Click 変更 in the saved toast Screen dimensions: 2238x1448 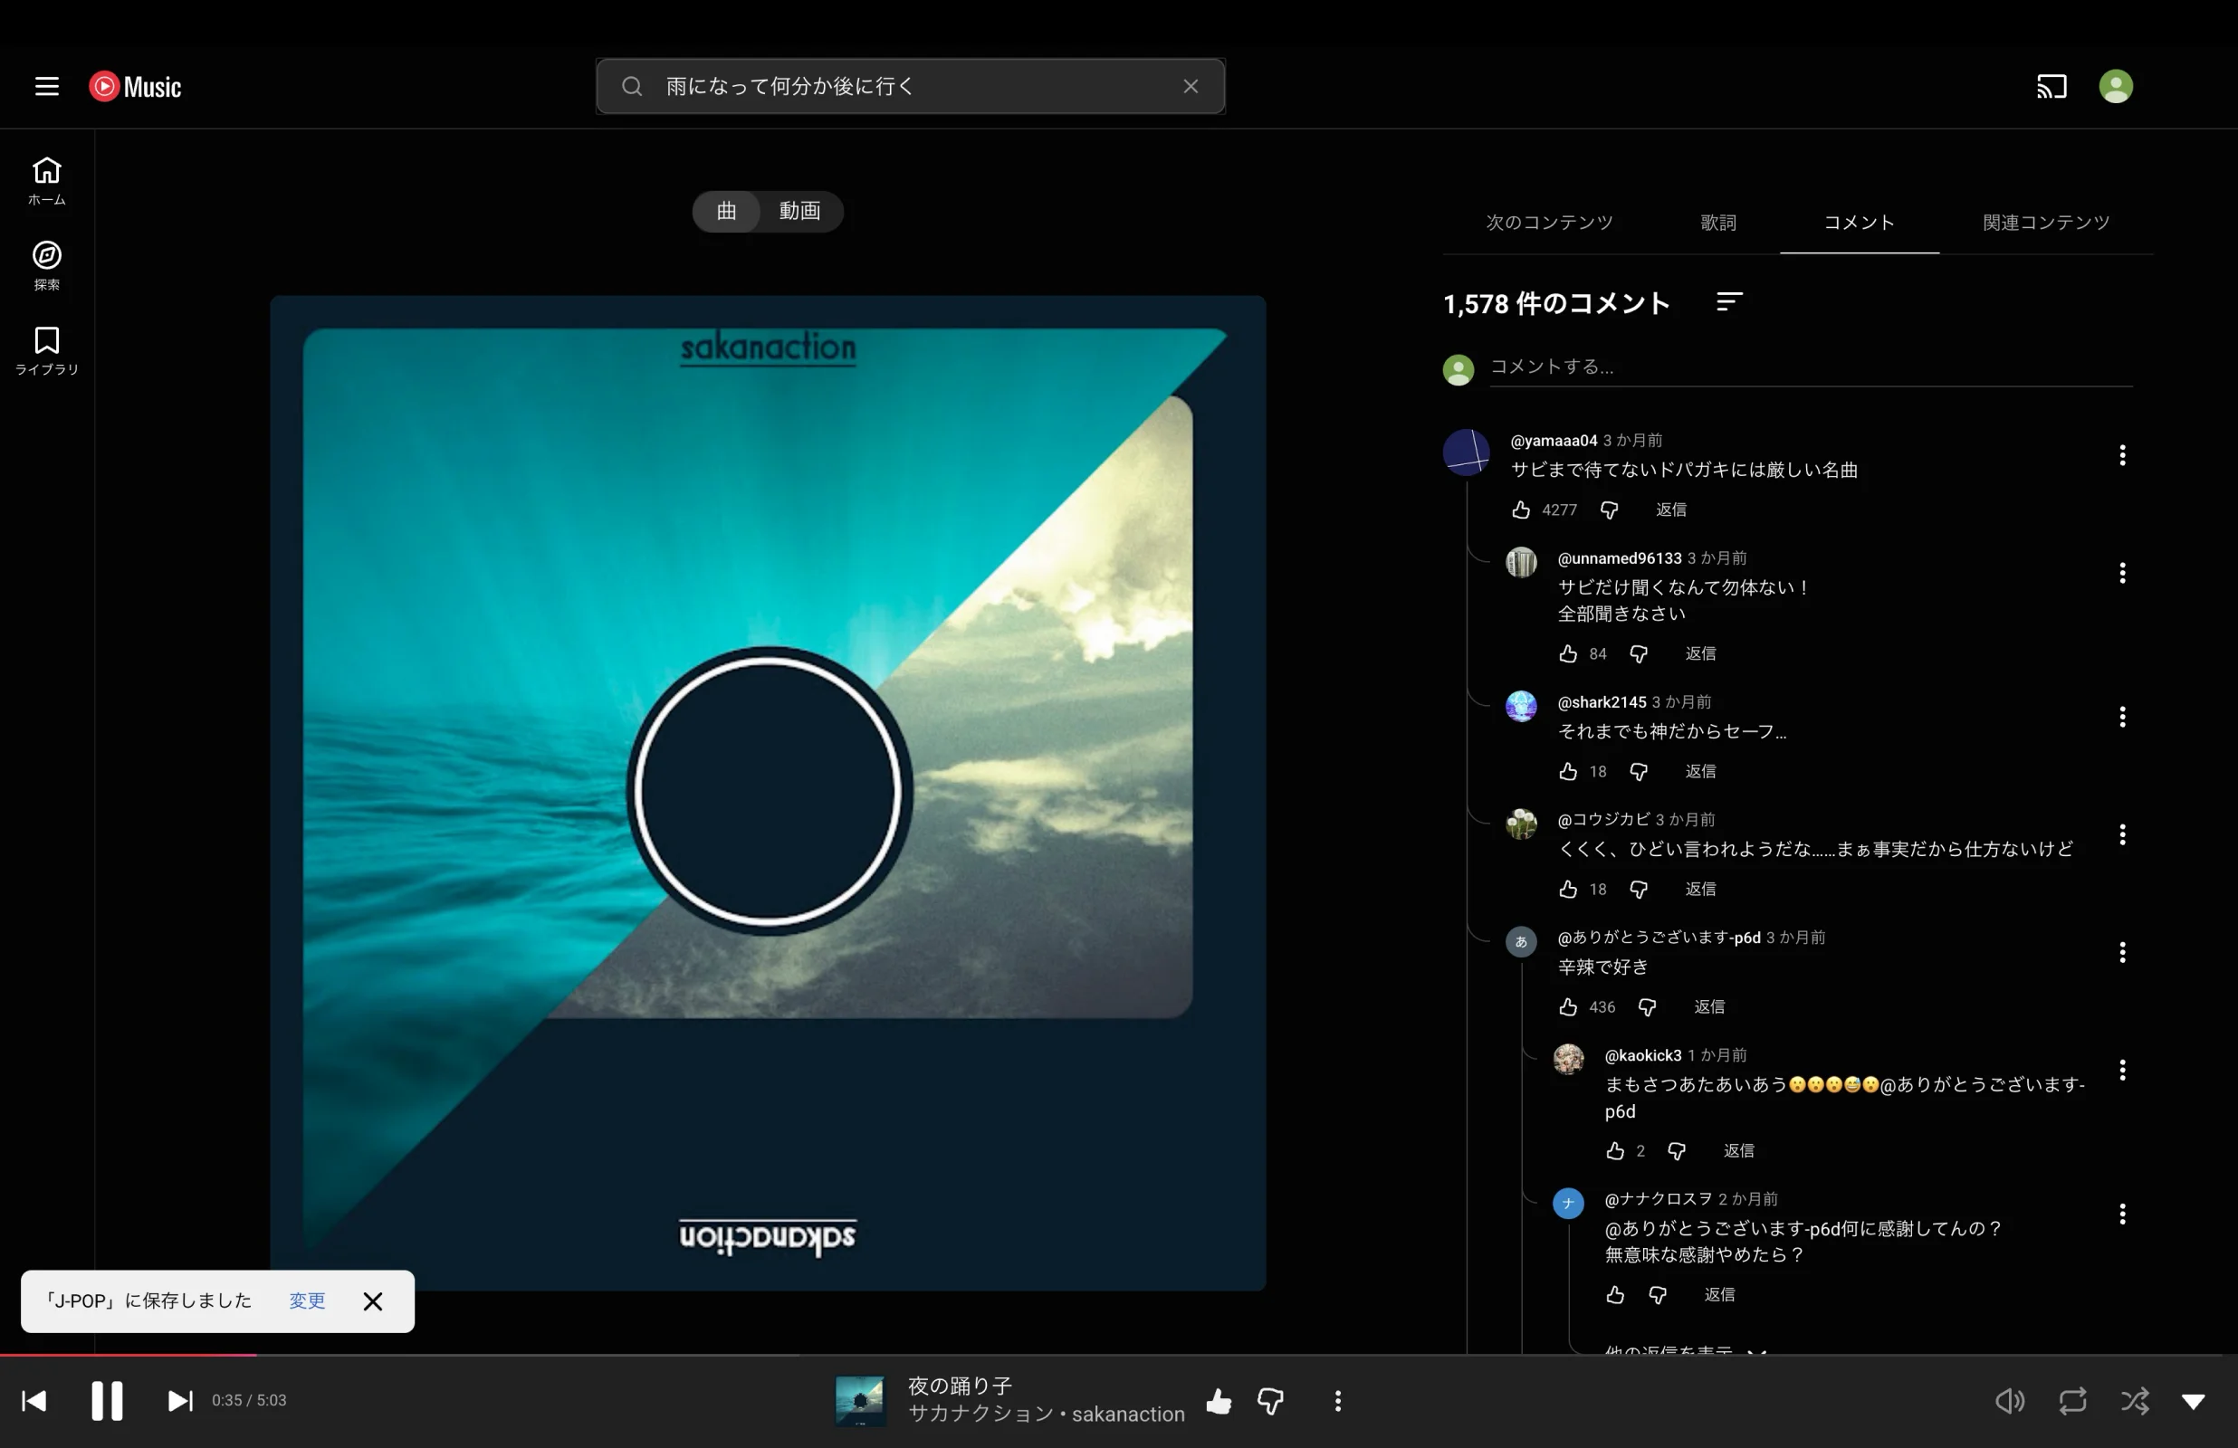click(x=307, y=1300)
